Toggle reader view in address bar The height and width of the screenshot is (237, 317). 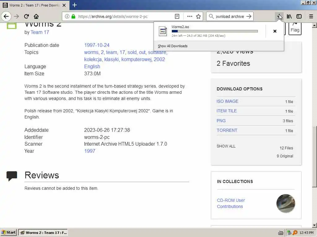(177, 16)
